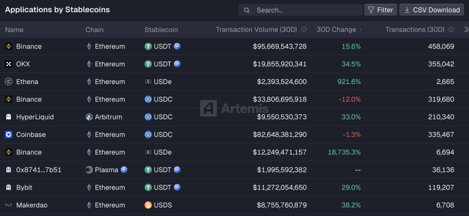
Task: Click the info icon beside Transaction Volume (30D)
Action: click(304, 30)
